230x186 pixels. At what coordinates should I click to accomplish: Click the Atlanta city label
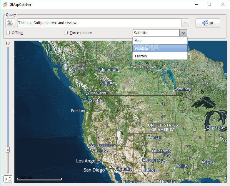tap(208, 162)
